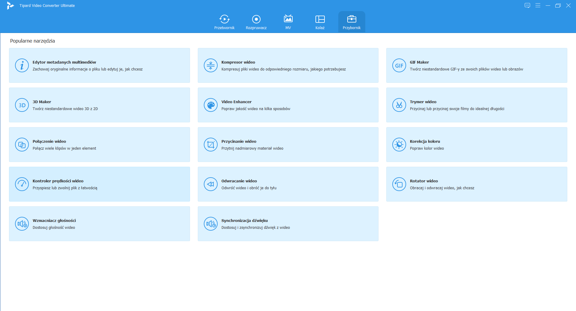The height and width of the screenshot is (311, 576).
Task: Launch the Kompresor wideo tool
Action: coord(288,65)
